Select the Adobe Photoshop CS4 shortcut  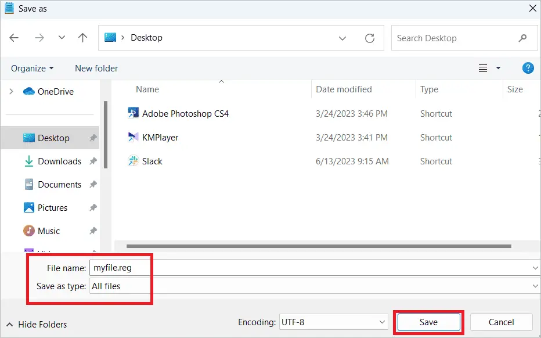point(185,114)
